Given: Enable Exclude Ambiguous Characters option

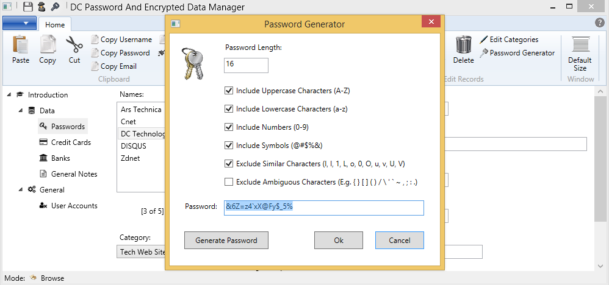Looking at the screenshot, I should point(229,181).
